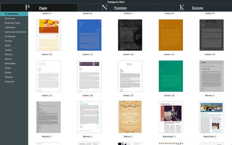Click the 'Letters 6' caption
This screenshot has width=232, height=145.
click(88, 13)
